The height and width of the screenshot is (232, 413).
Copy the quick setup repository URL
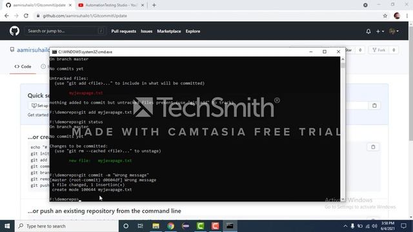[374, 106]
